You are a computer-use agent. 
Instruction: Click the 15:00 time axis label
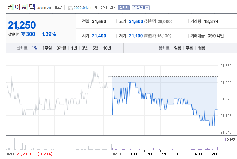tap(214, 154)
